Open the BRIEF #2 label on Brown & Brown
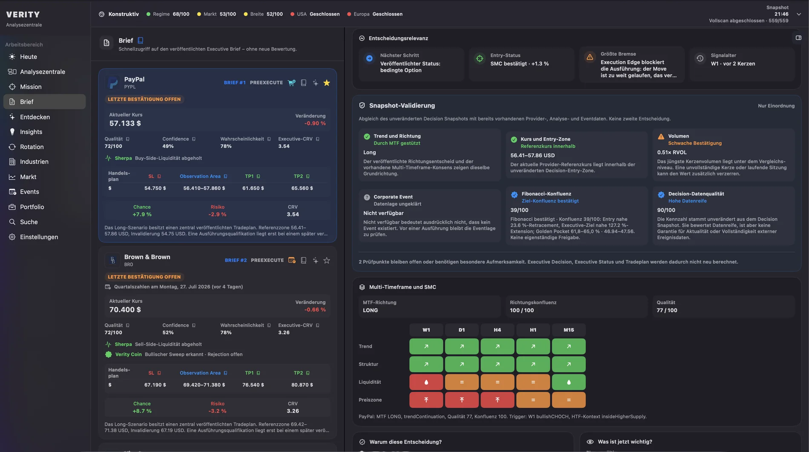 tap(236, 260)
